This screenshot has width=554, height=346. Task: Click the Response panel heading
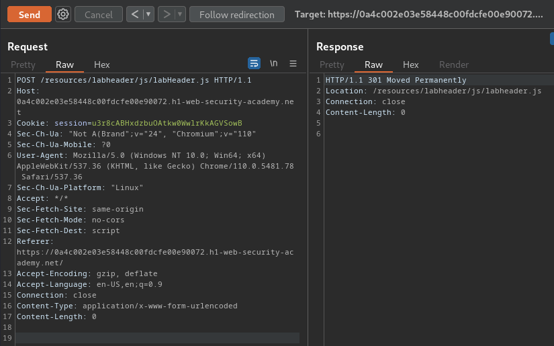coord(340,46)
